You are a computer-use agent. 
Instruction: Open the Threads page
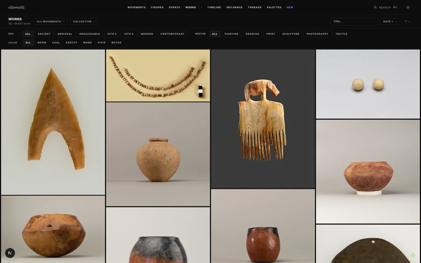pyautogui.click(x=255, y=7)
